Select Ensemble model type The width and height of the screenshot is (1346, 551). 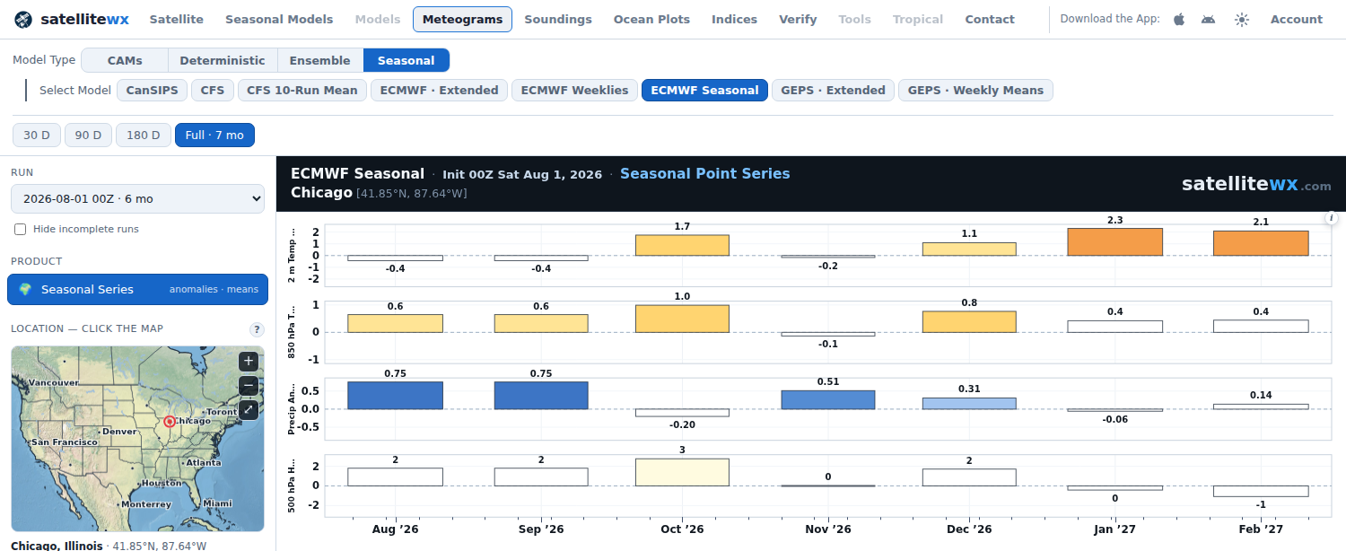320,60
